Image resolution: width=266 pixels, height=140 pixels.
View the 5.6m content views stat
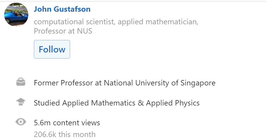pyautogui.click(x=67, y=123)
